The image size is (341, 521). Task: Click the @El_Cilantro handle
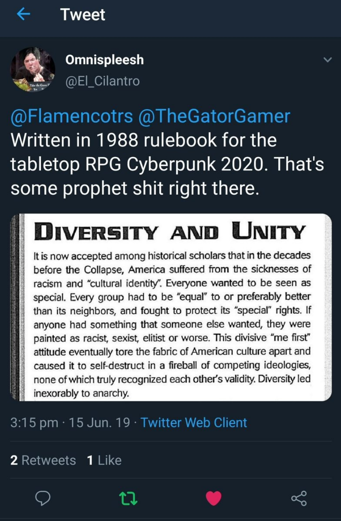point(102,81)
